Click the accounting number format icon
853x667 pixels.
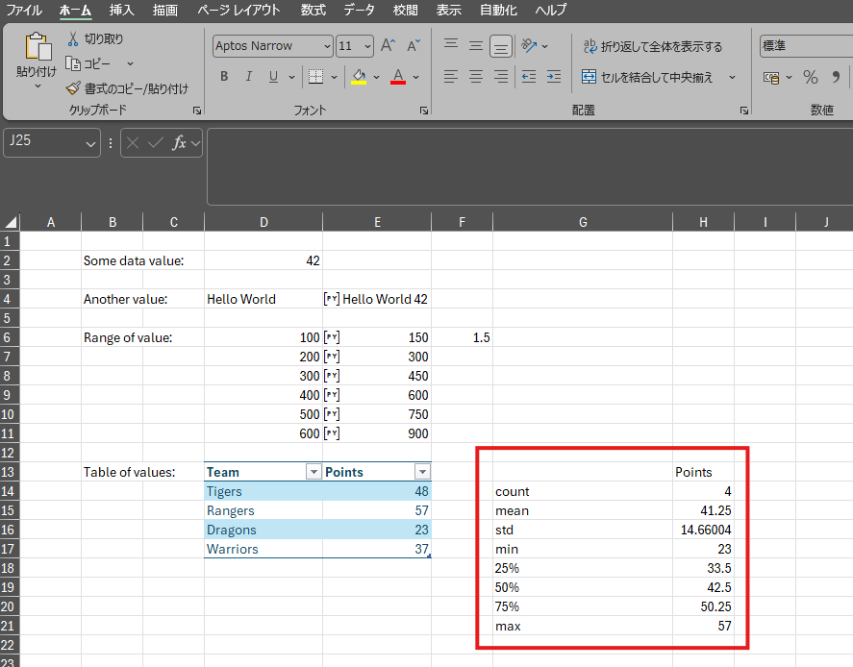point(771,77)
